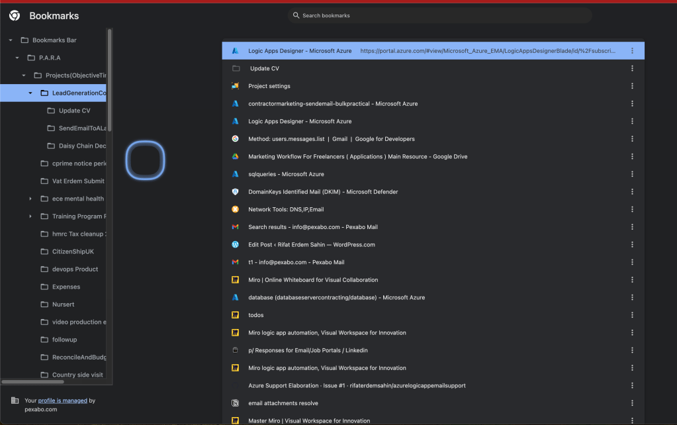Open more actions for Project settings bookmark

coord(632,86)
